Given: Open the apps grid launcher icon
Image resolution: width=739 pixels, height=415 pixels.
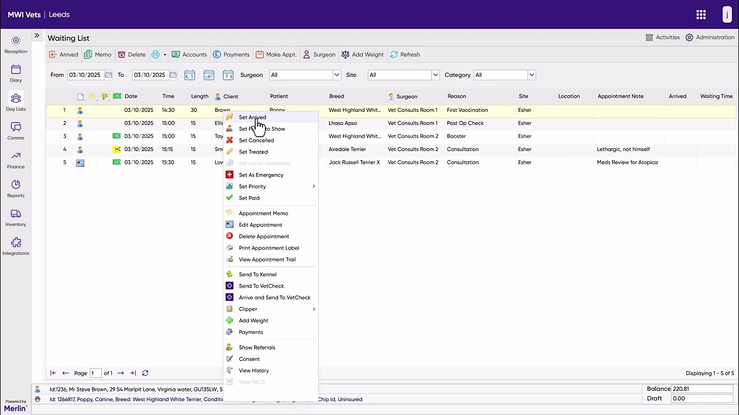Looking at the screenshot, I should 701,14.
